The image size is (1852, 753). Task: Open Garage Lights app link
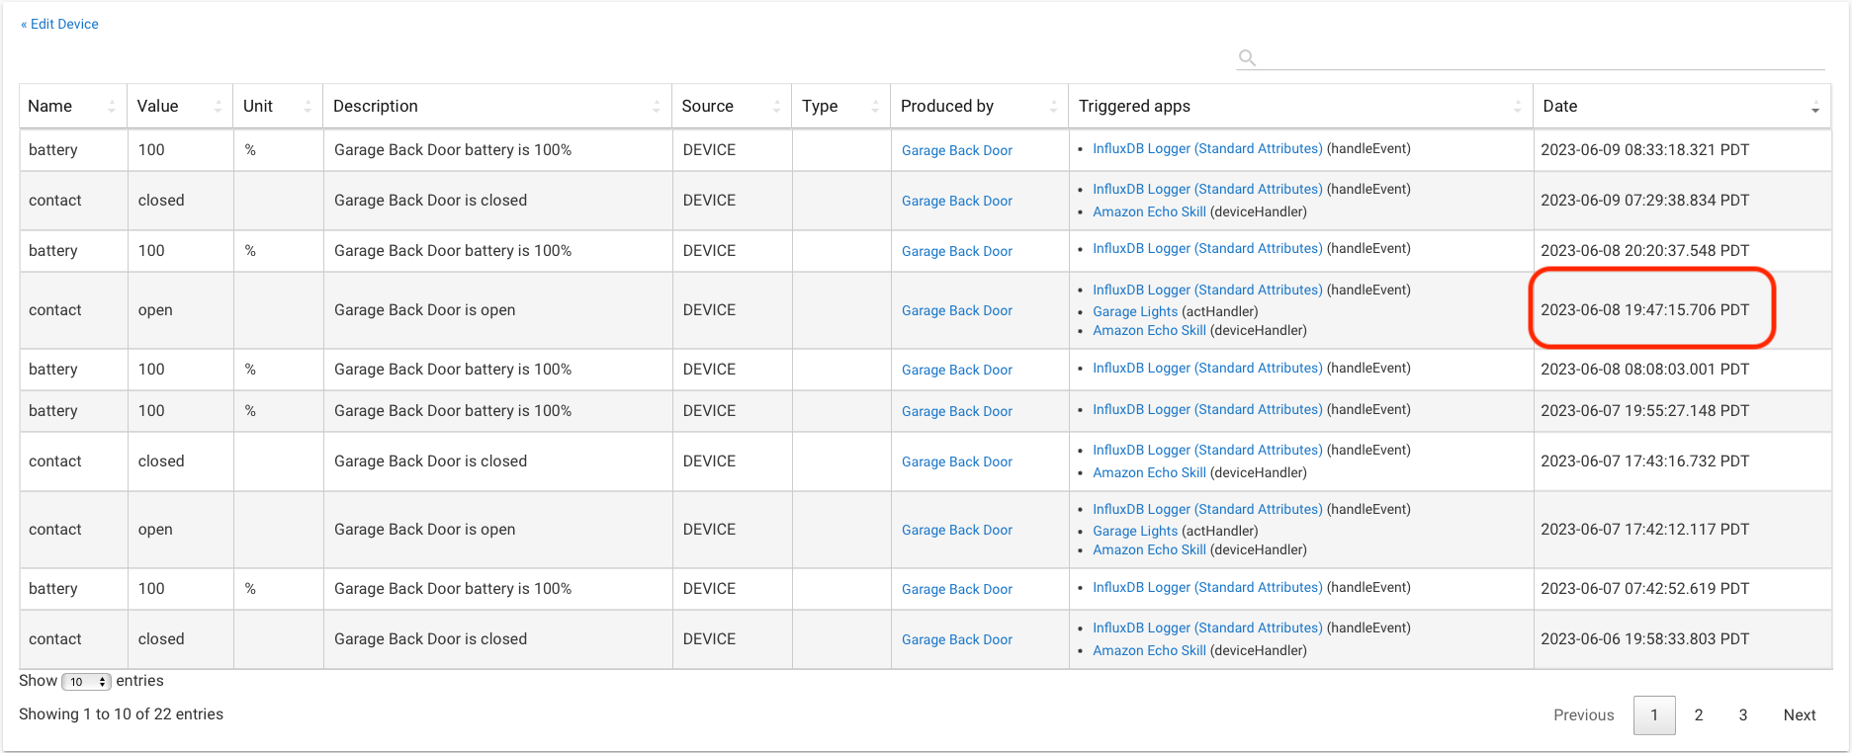click(1135, 311)
